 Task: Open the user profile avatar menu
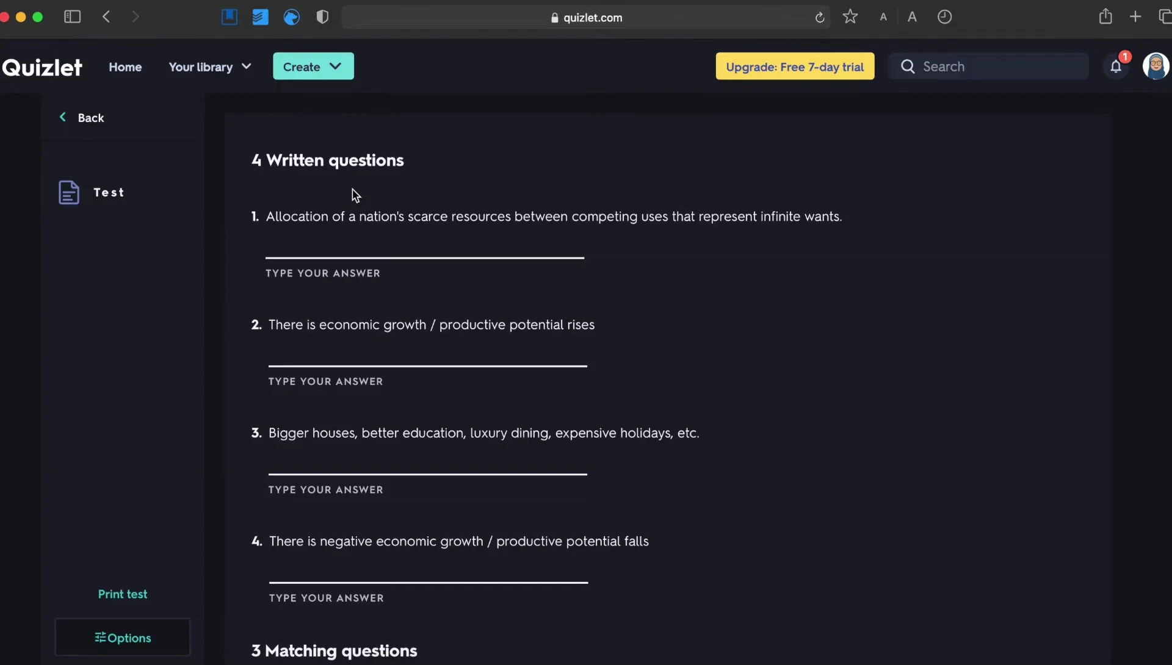(x=1156, y=66)
